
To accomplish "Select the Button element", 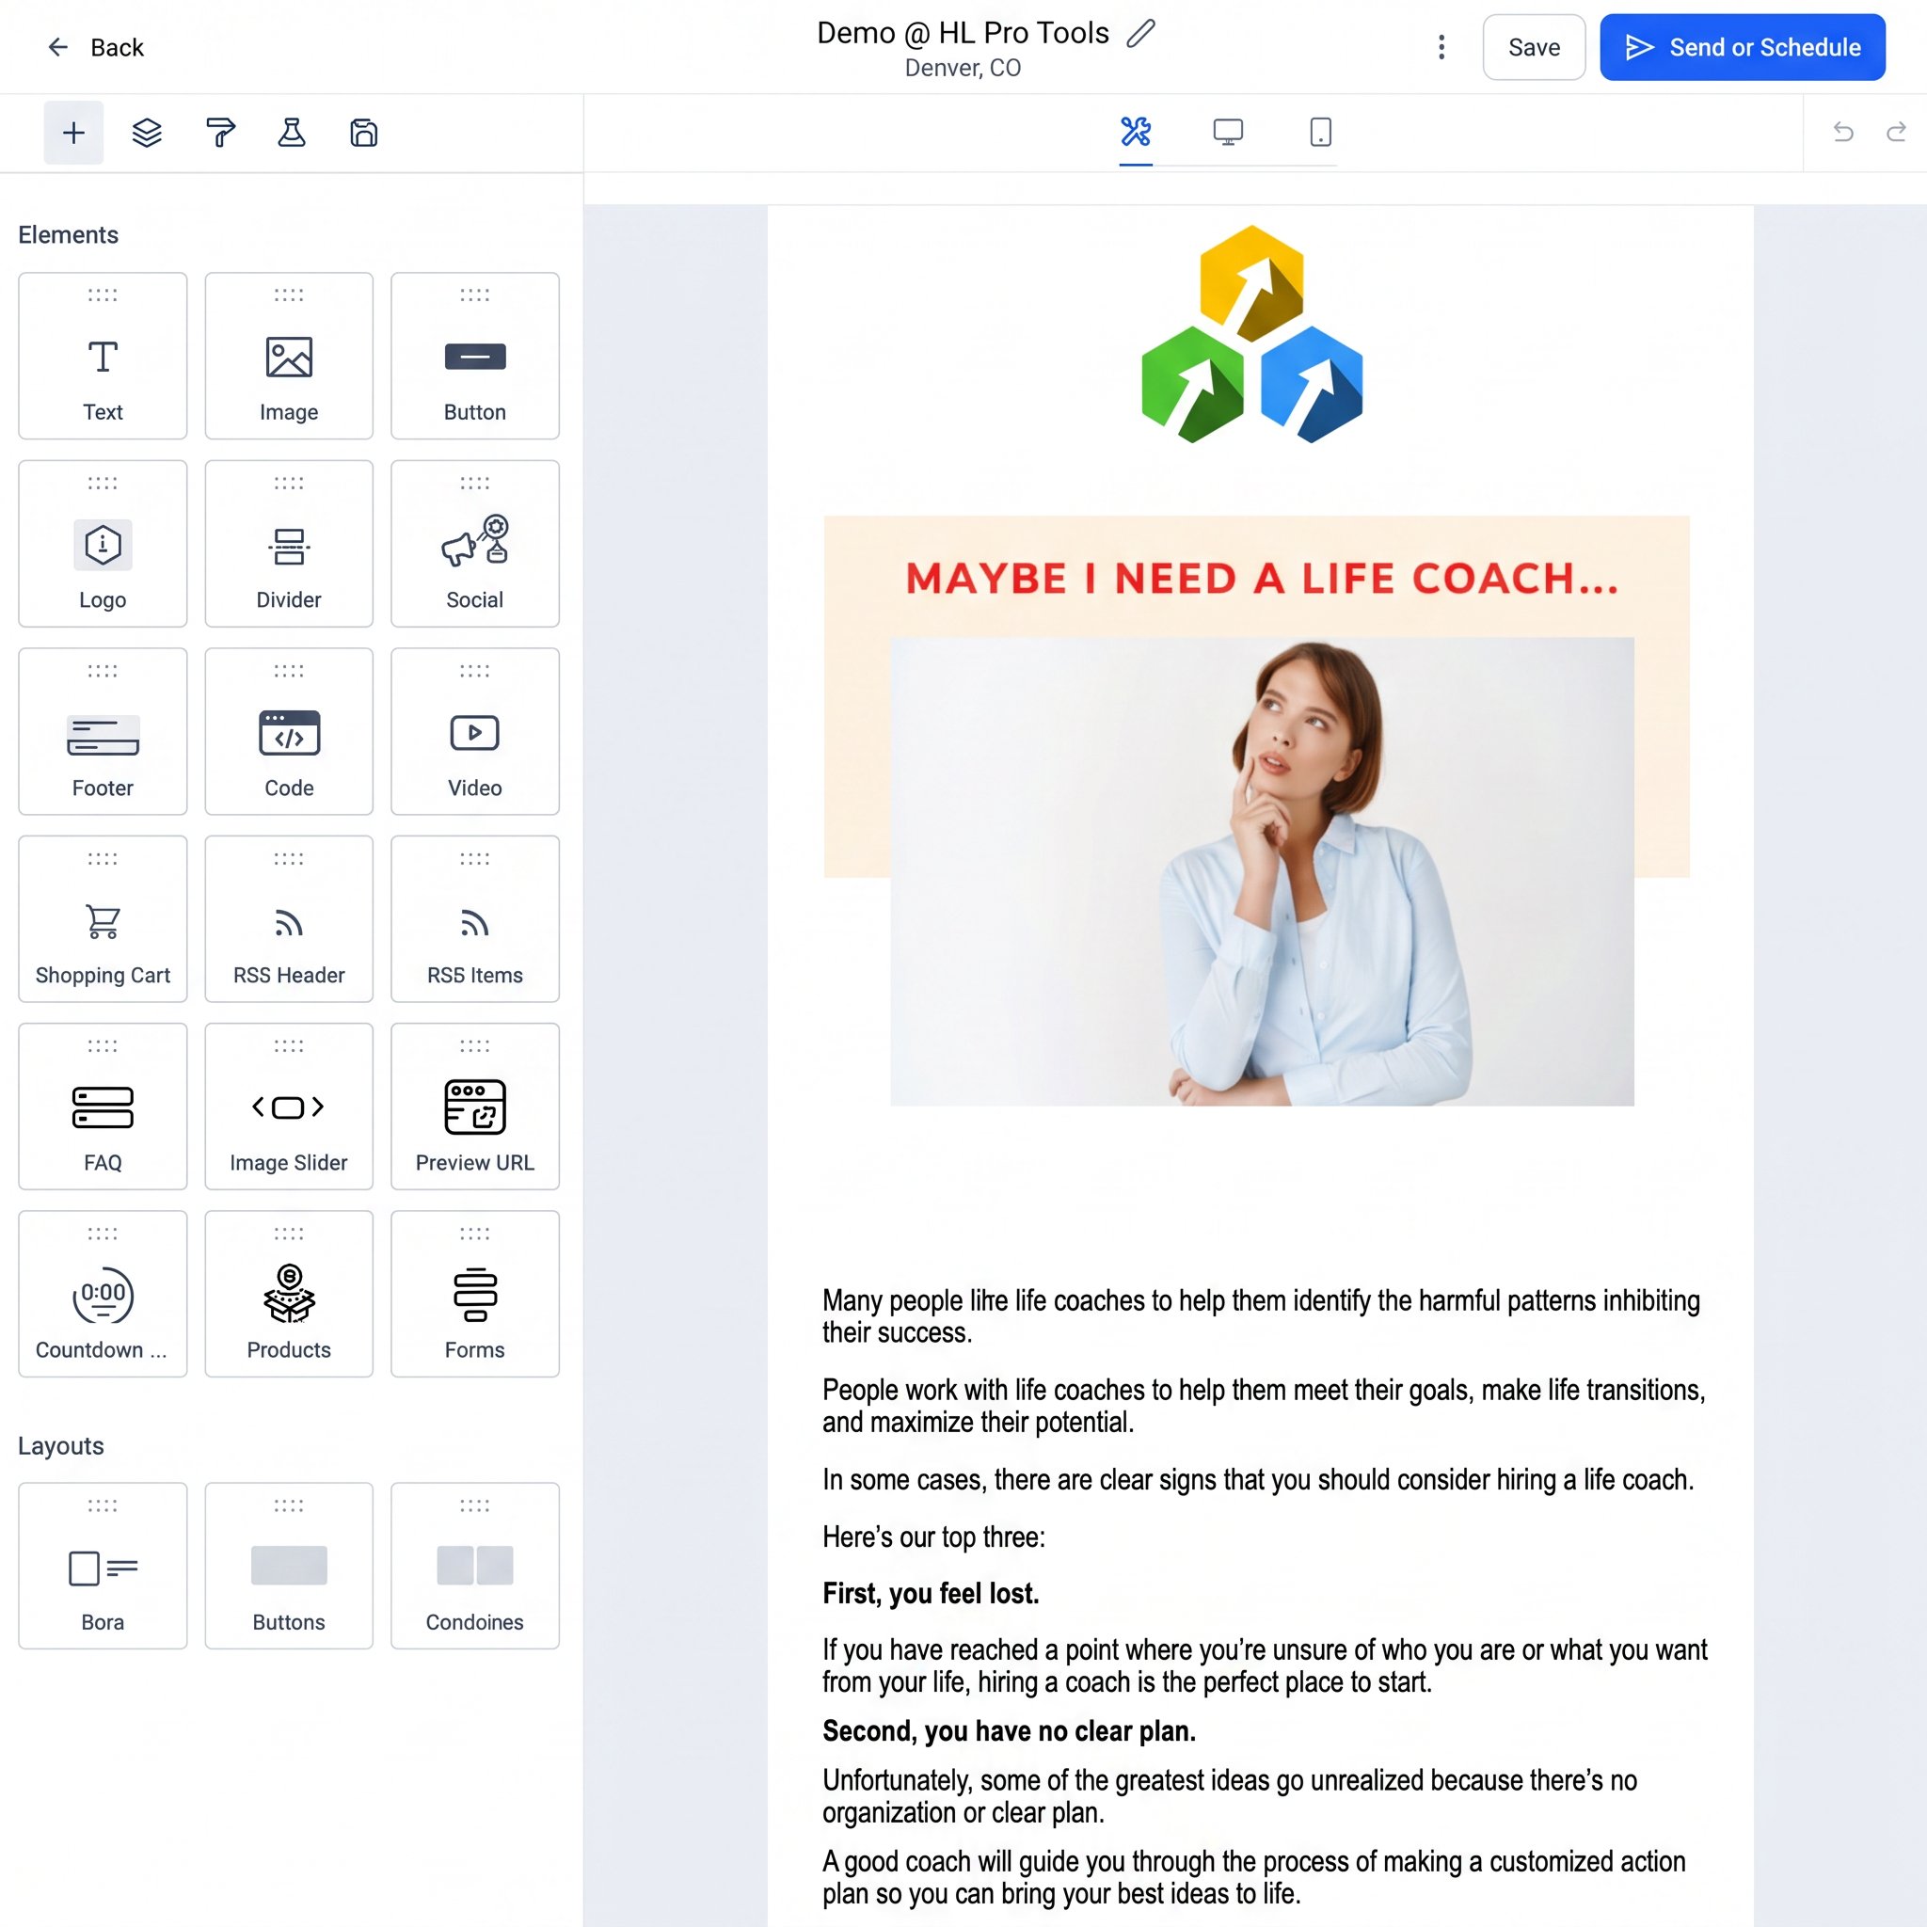I will click(x=475, y=356).
